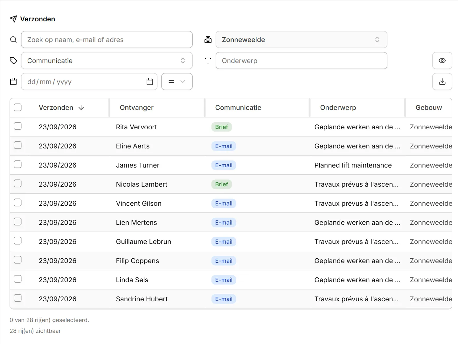Open the date comparison operator dropdown
This screenshot has height=344, width=458.
click(x=177, y=82)
